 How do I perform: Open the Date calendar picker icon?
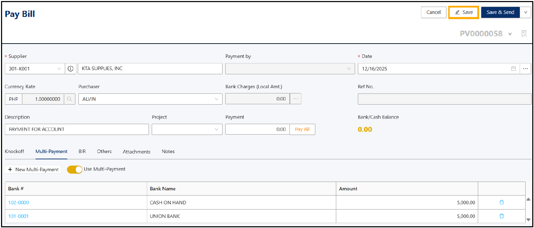513,69
